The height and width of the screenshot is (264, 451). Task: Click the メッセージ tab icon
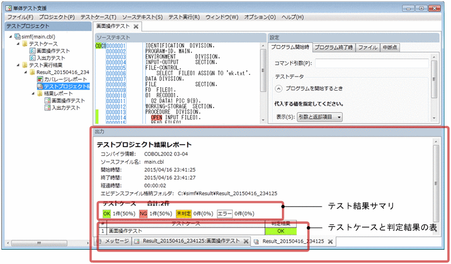tap(99, 241)
